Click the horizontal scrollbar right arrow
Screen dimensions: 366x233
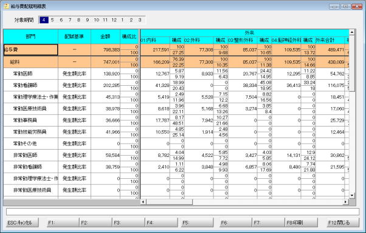point(346,202)
